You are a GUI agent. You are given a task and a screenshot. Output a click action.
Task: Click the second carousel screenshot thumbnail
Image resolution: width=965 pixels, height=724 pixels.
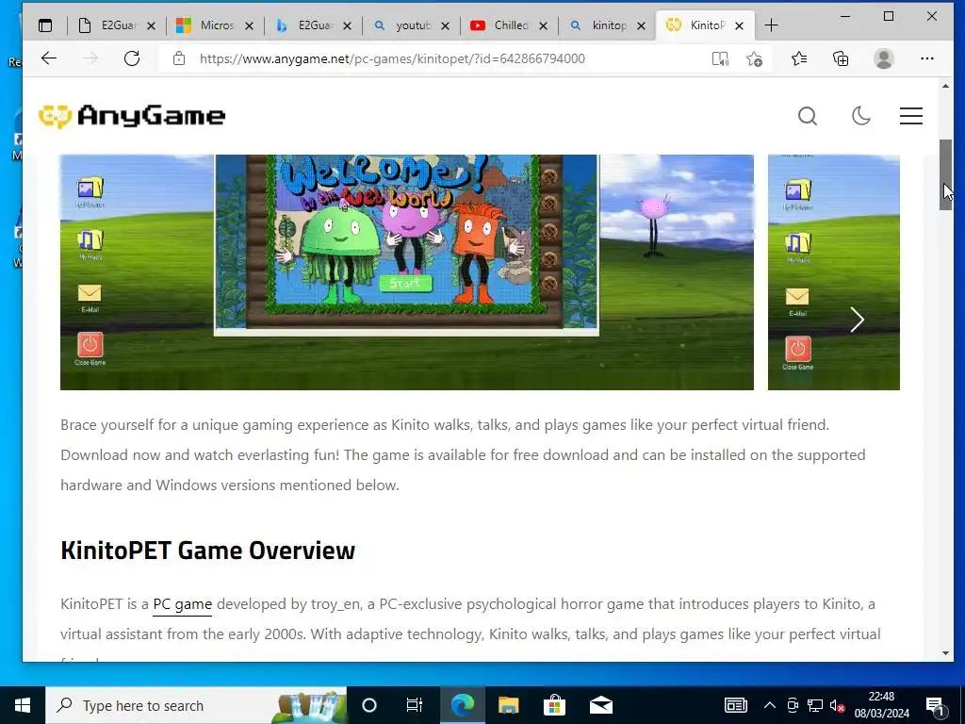[834, 271]
